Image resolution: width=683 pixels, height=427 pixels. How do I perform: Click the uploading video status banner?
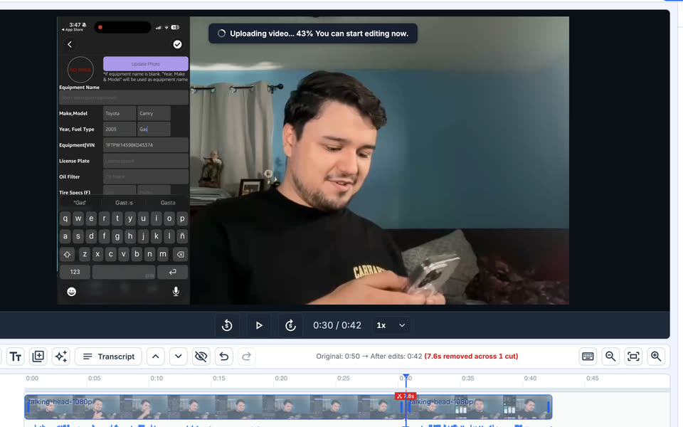click(x=313, y=33)
